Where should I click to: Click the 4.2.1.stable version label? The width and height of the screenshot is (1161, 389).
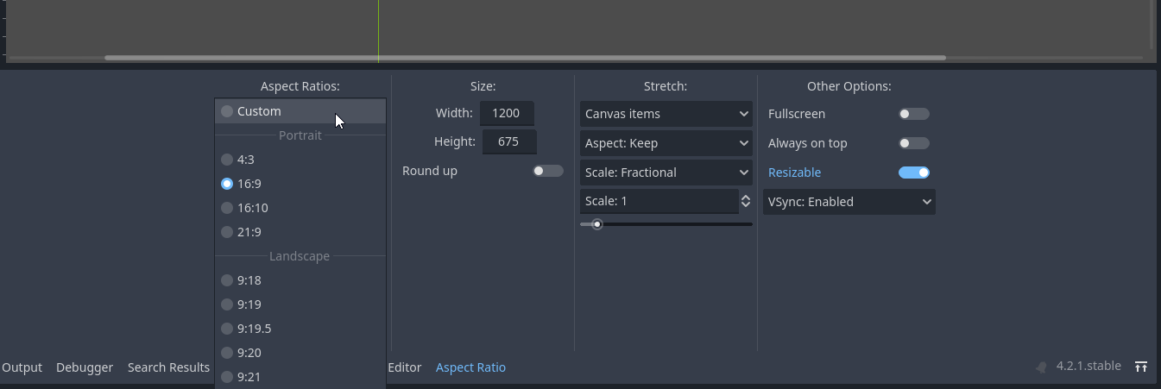(1088, 367)
